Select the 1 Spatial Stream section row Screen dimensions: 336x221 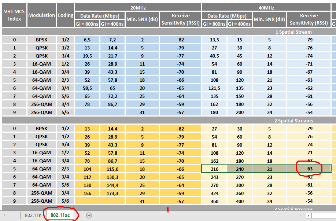click(x=169, y=32)
